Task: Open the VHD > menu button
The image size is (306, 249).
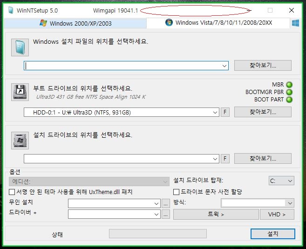Action: [277, 214]
